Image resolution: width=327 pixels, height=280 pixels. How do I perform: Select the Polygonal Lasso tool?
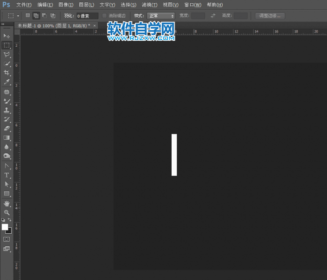[6, 54]
